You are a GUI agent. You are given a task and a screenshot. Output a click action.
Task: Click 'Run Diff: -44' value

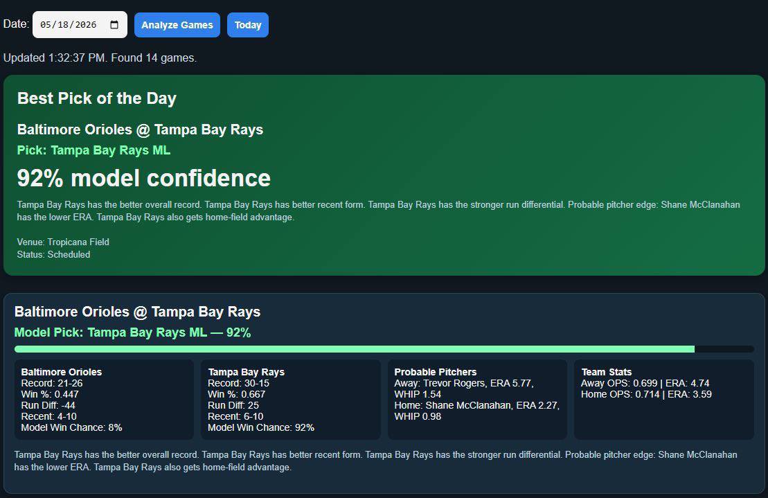point(48,405)
